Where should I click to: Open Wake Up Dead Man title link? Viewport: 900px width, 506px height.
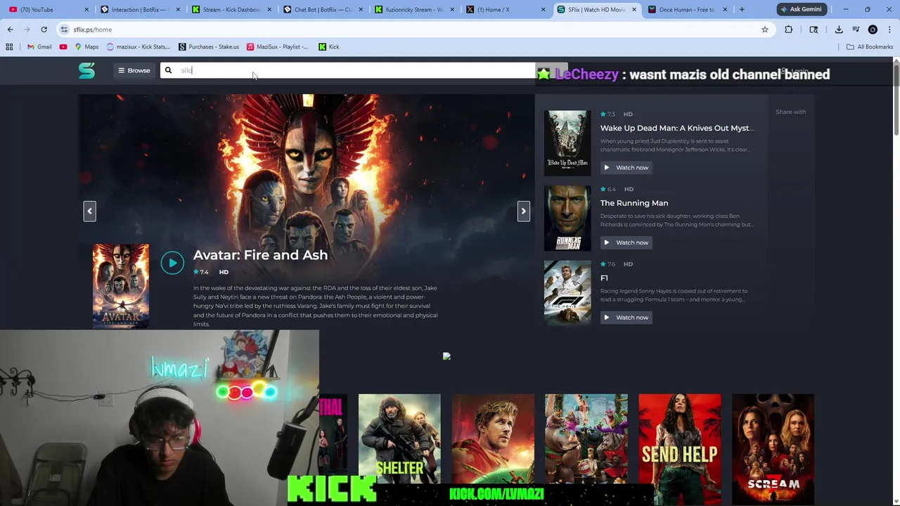[x=676, y=128]
